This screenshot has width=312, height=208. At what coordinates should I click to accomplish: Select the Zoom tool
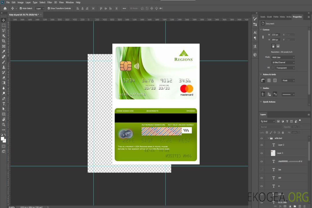click(3, 125)
